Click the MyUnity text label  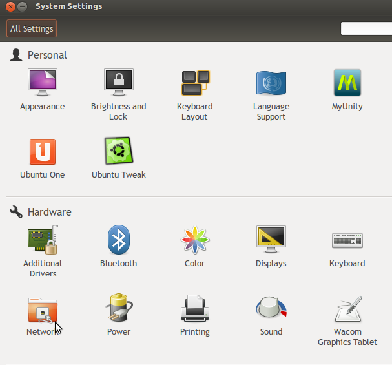pyautogui.click(x=347, y=107)
